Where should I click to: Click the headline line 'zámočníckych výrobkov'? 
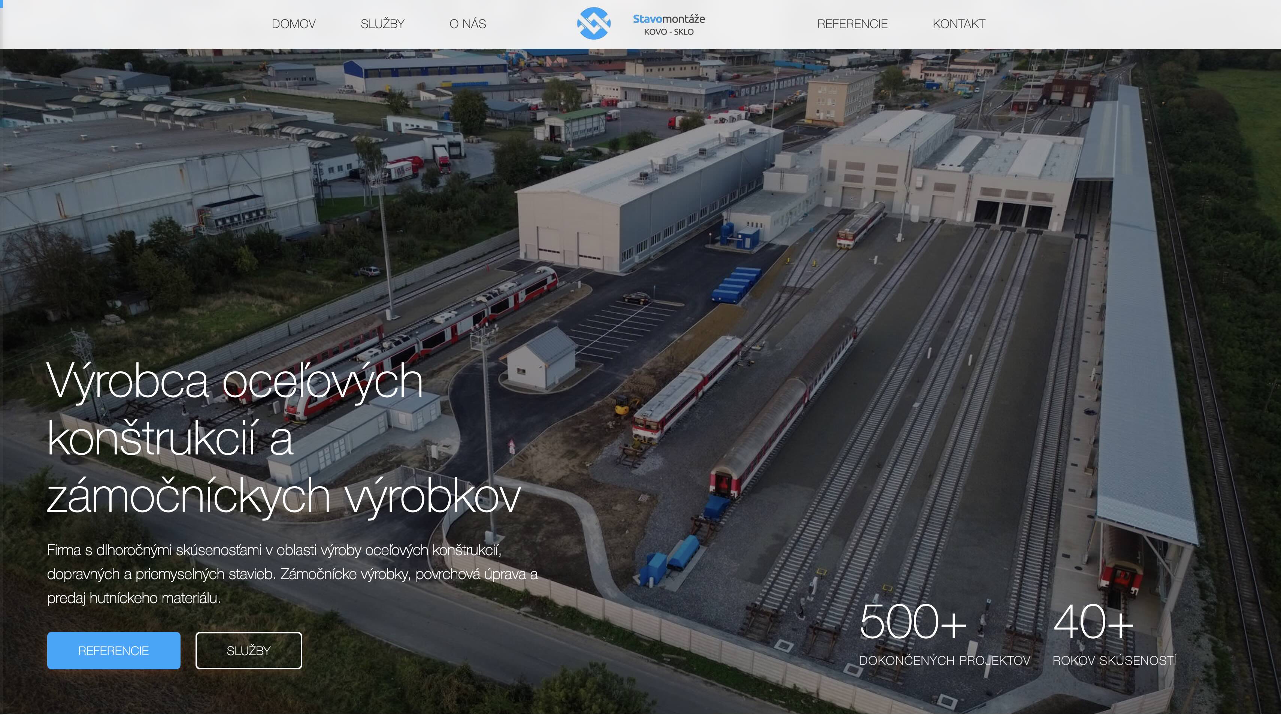coord(284,497)
